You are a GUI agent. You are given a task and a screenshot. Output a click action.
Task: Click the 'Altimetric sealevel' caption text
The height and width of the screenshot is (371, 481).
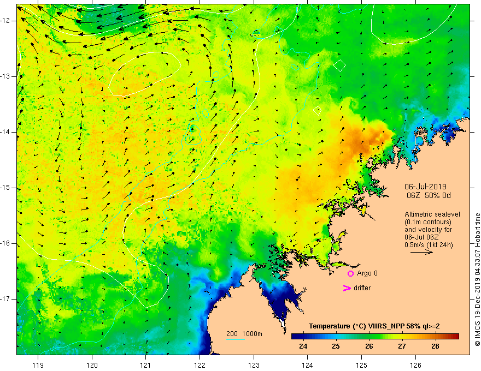click(x=432, y=214)
